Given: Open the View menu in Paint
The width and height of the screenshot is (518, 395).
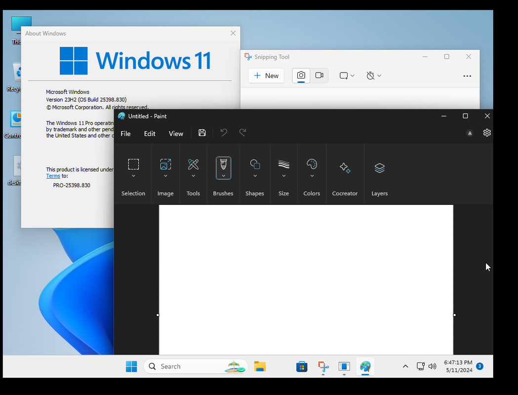Looking at the screenshot, I should coord(176,134).
